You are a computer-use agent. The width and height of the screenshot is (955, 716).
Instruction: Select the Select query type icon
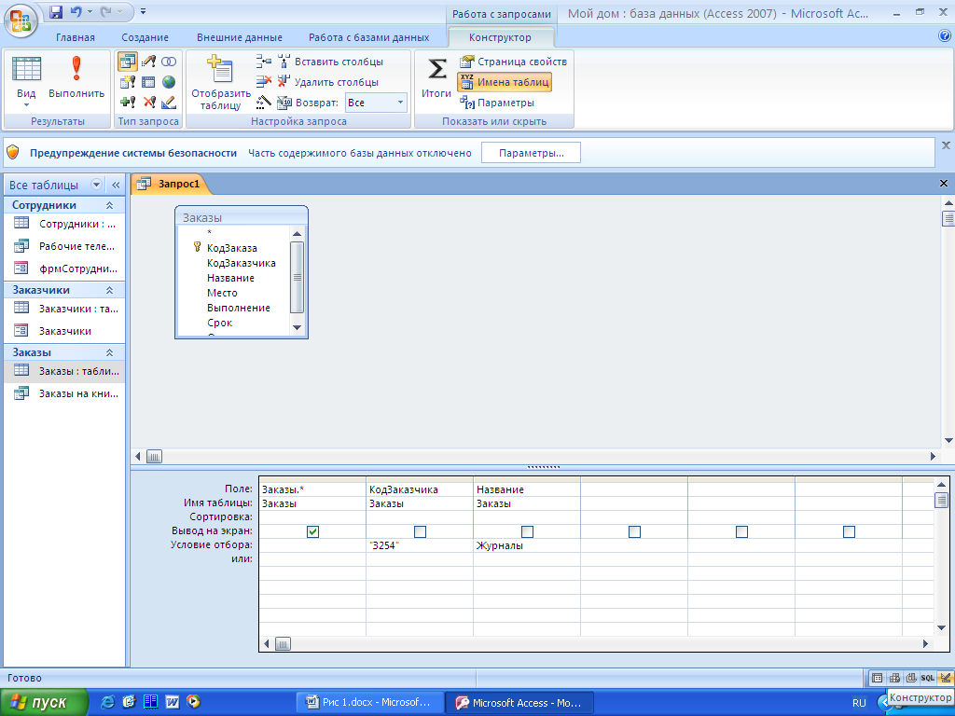[127, 62]
